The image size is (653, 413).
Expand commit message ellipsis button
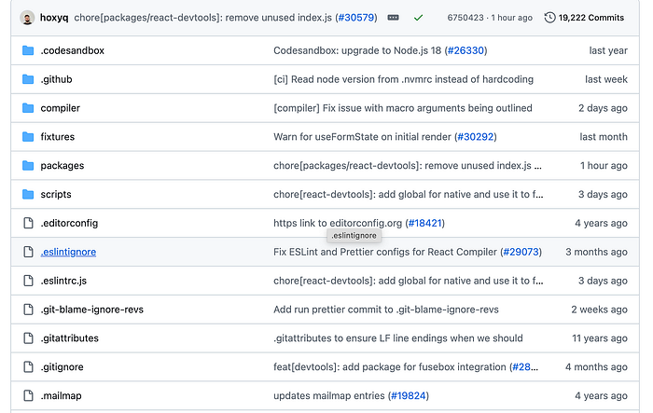394,18
